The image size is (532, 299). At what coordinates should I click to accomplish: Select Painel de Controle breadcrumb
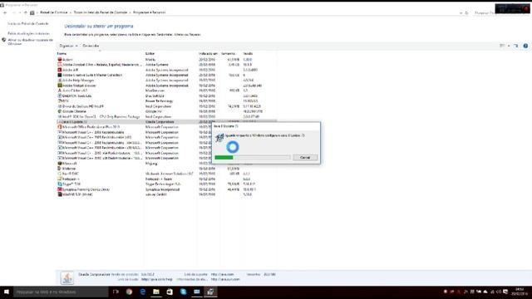(53, 12)
